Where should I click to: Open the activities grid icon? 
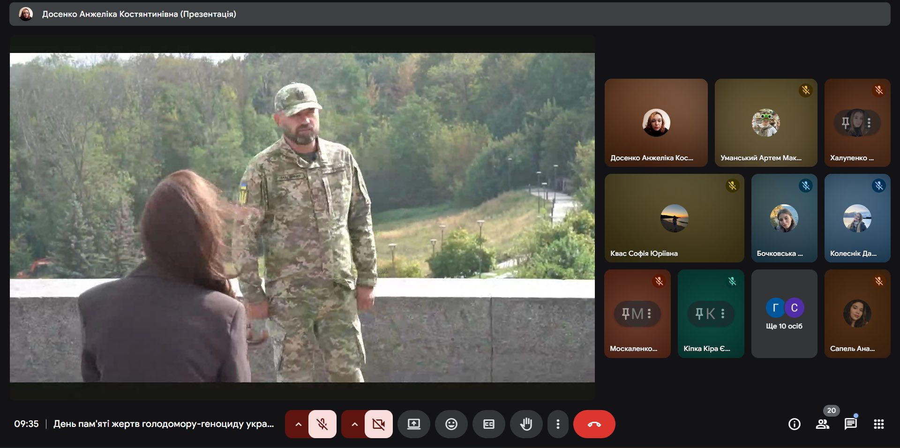(878, 424)
